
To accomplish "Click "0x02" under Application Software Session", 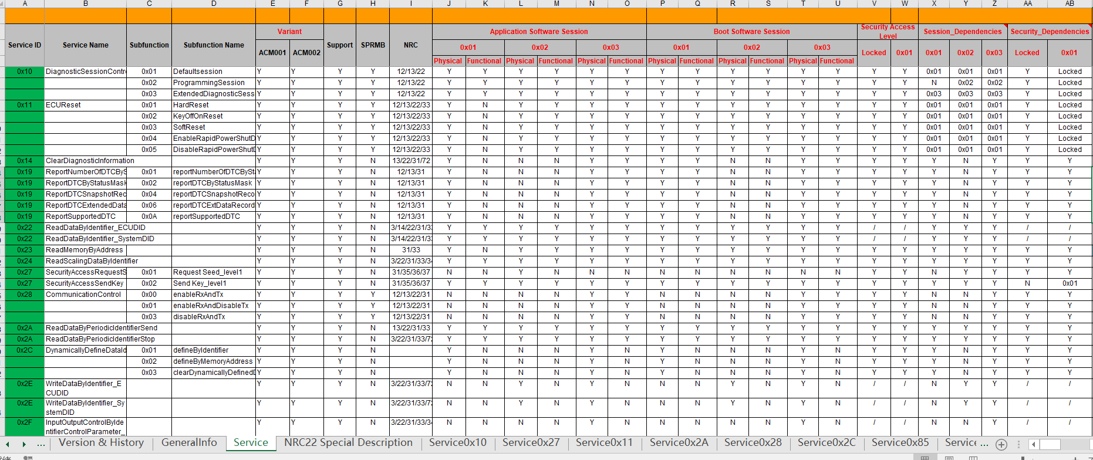I will coord(540,48).
